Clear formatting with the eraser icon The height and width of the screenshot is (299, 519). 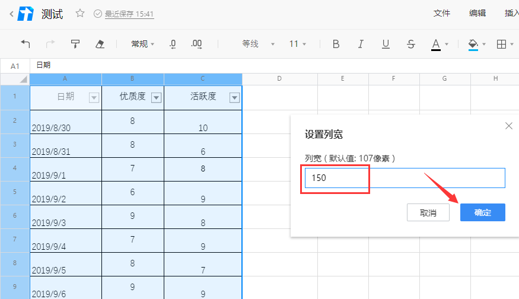tap(100, 44)
